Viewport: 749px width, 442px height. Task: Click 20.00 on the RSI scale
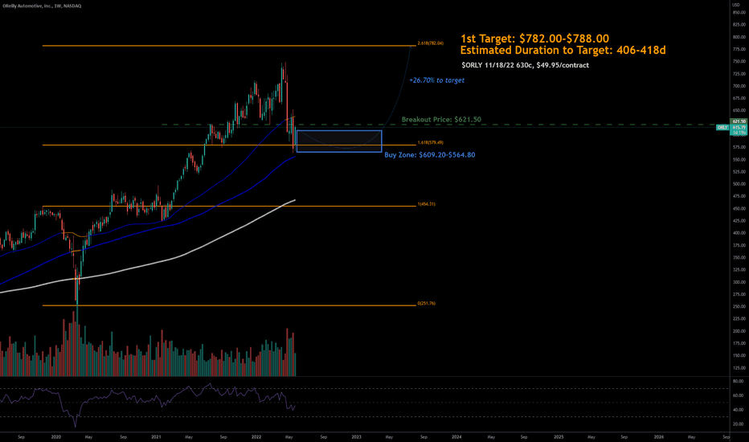[738, 424]
